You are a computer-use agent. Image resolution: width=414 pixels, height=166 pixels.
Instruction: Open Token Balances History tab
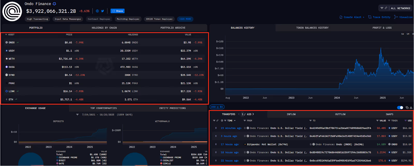[312, 28]
